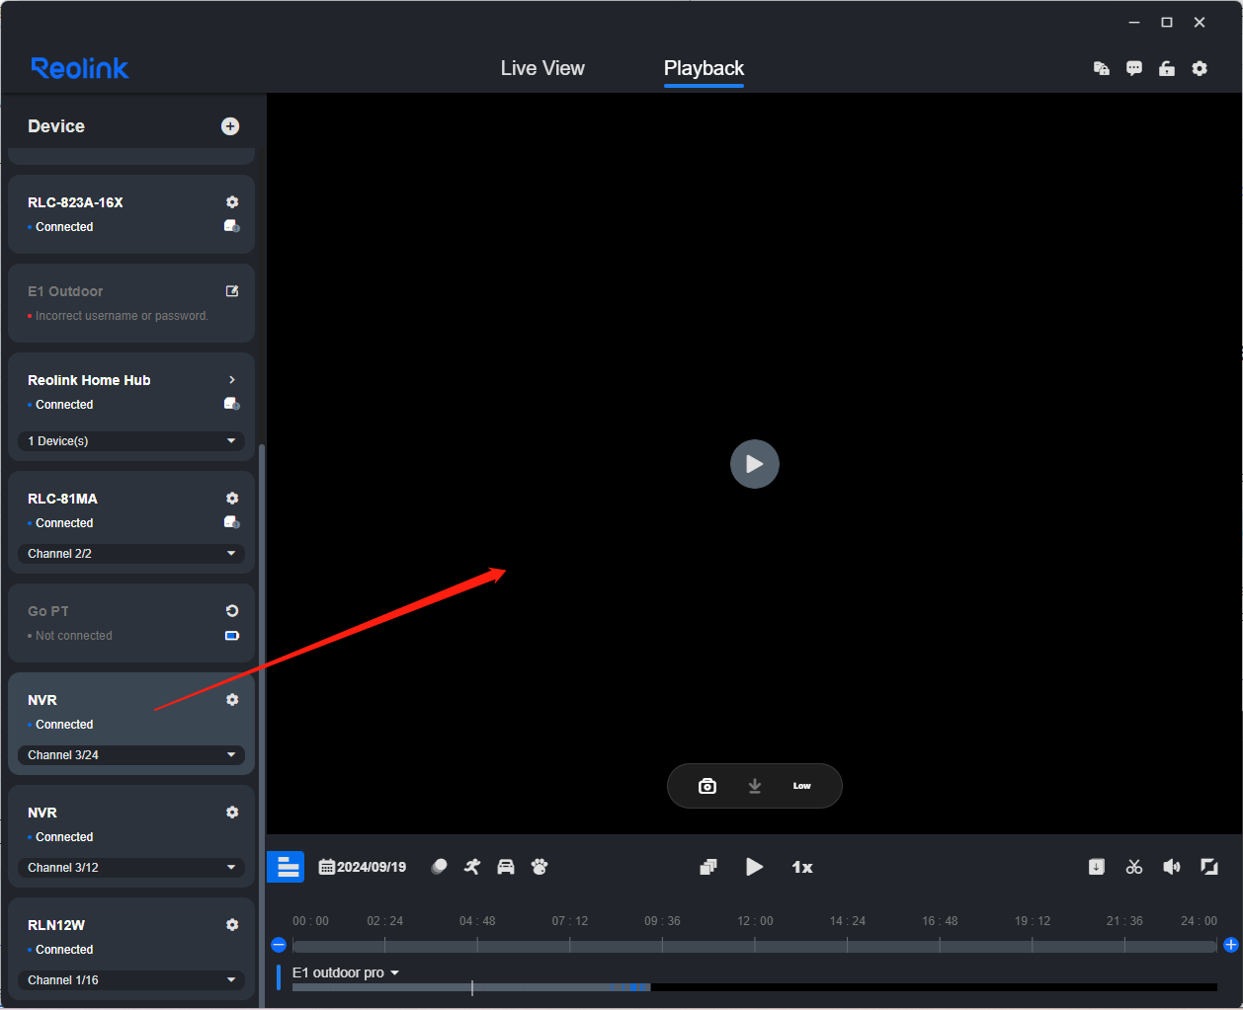Image resolution: width=1243 pixels, height=1010 pixels.
Task: Click the edit icon on E1 Outdoor
Action: pos(232,291)
